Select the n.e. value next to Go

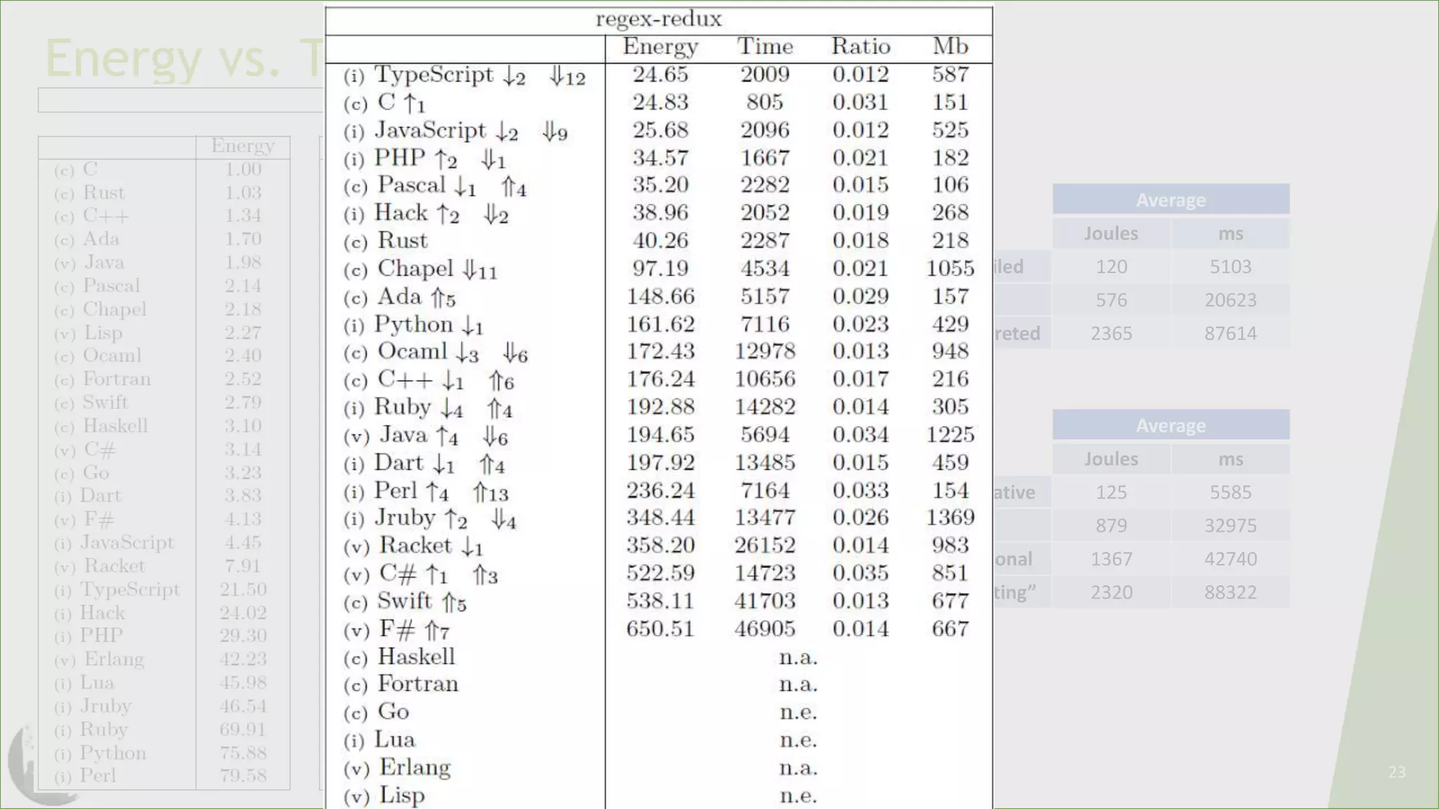tap(798, 713)
